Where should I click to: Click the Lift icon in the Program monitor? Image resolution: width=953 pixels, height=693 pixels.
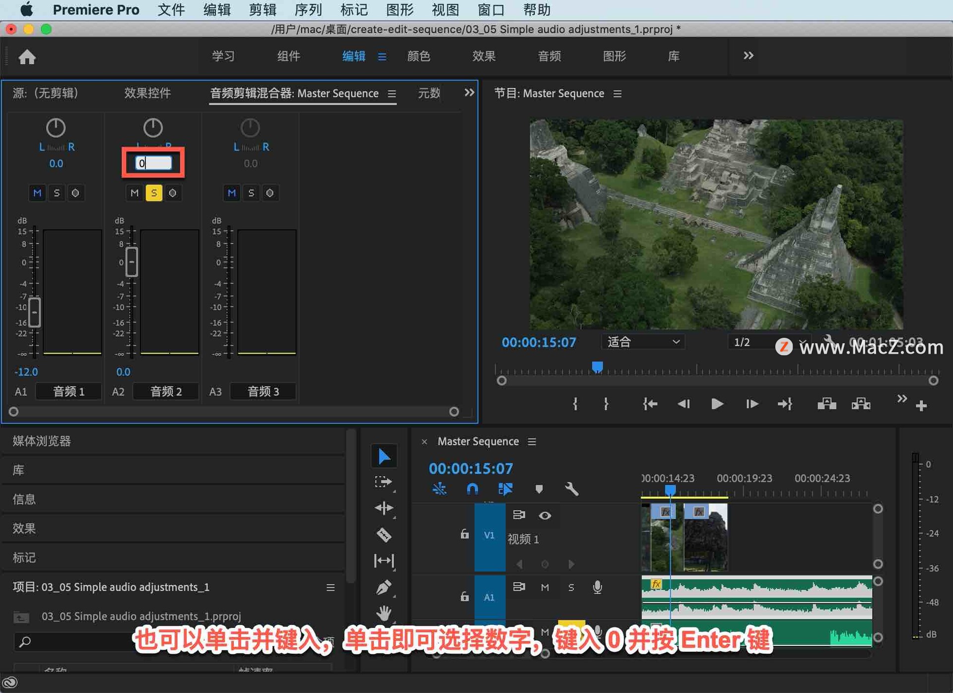pos(826,403)
